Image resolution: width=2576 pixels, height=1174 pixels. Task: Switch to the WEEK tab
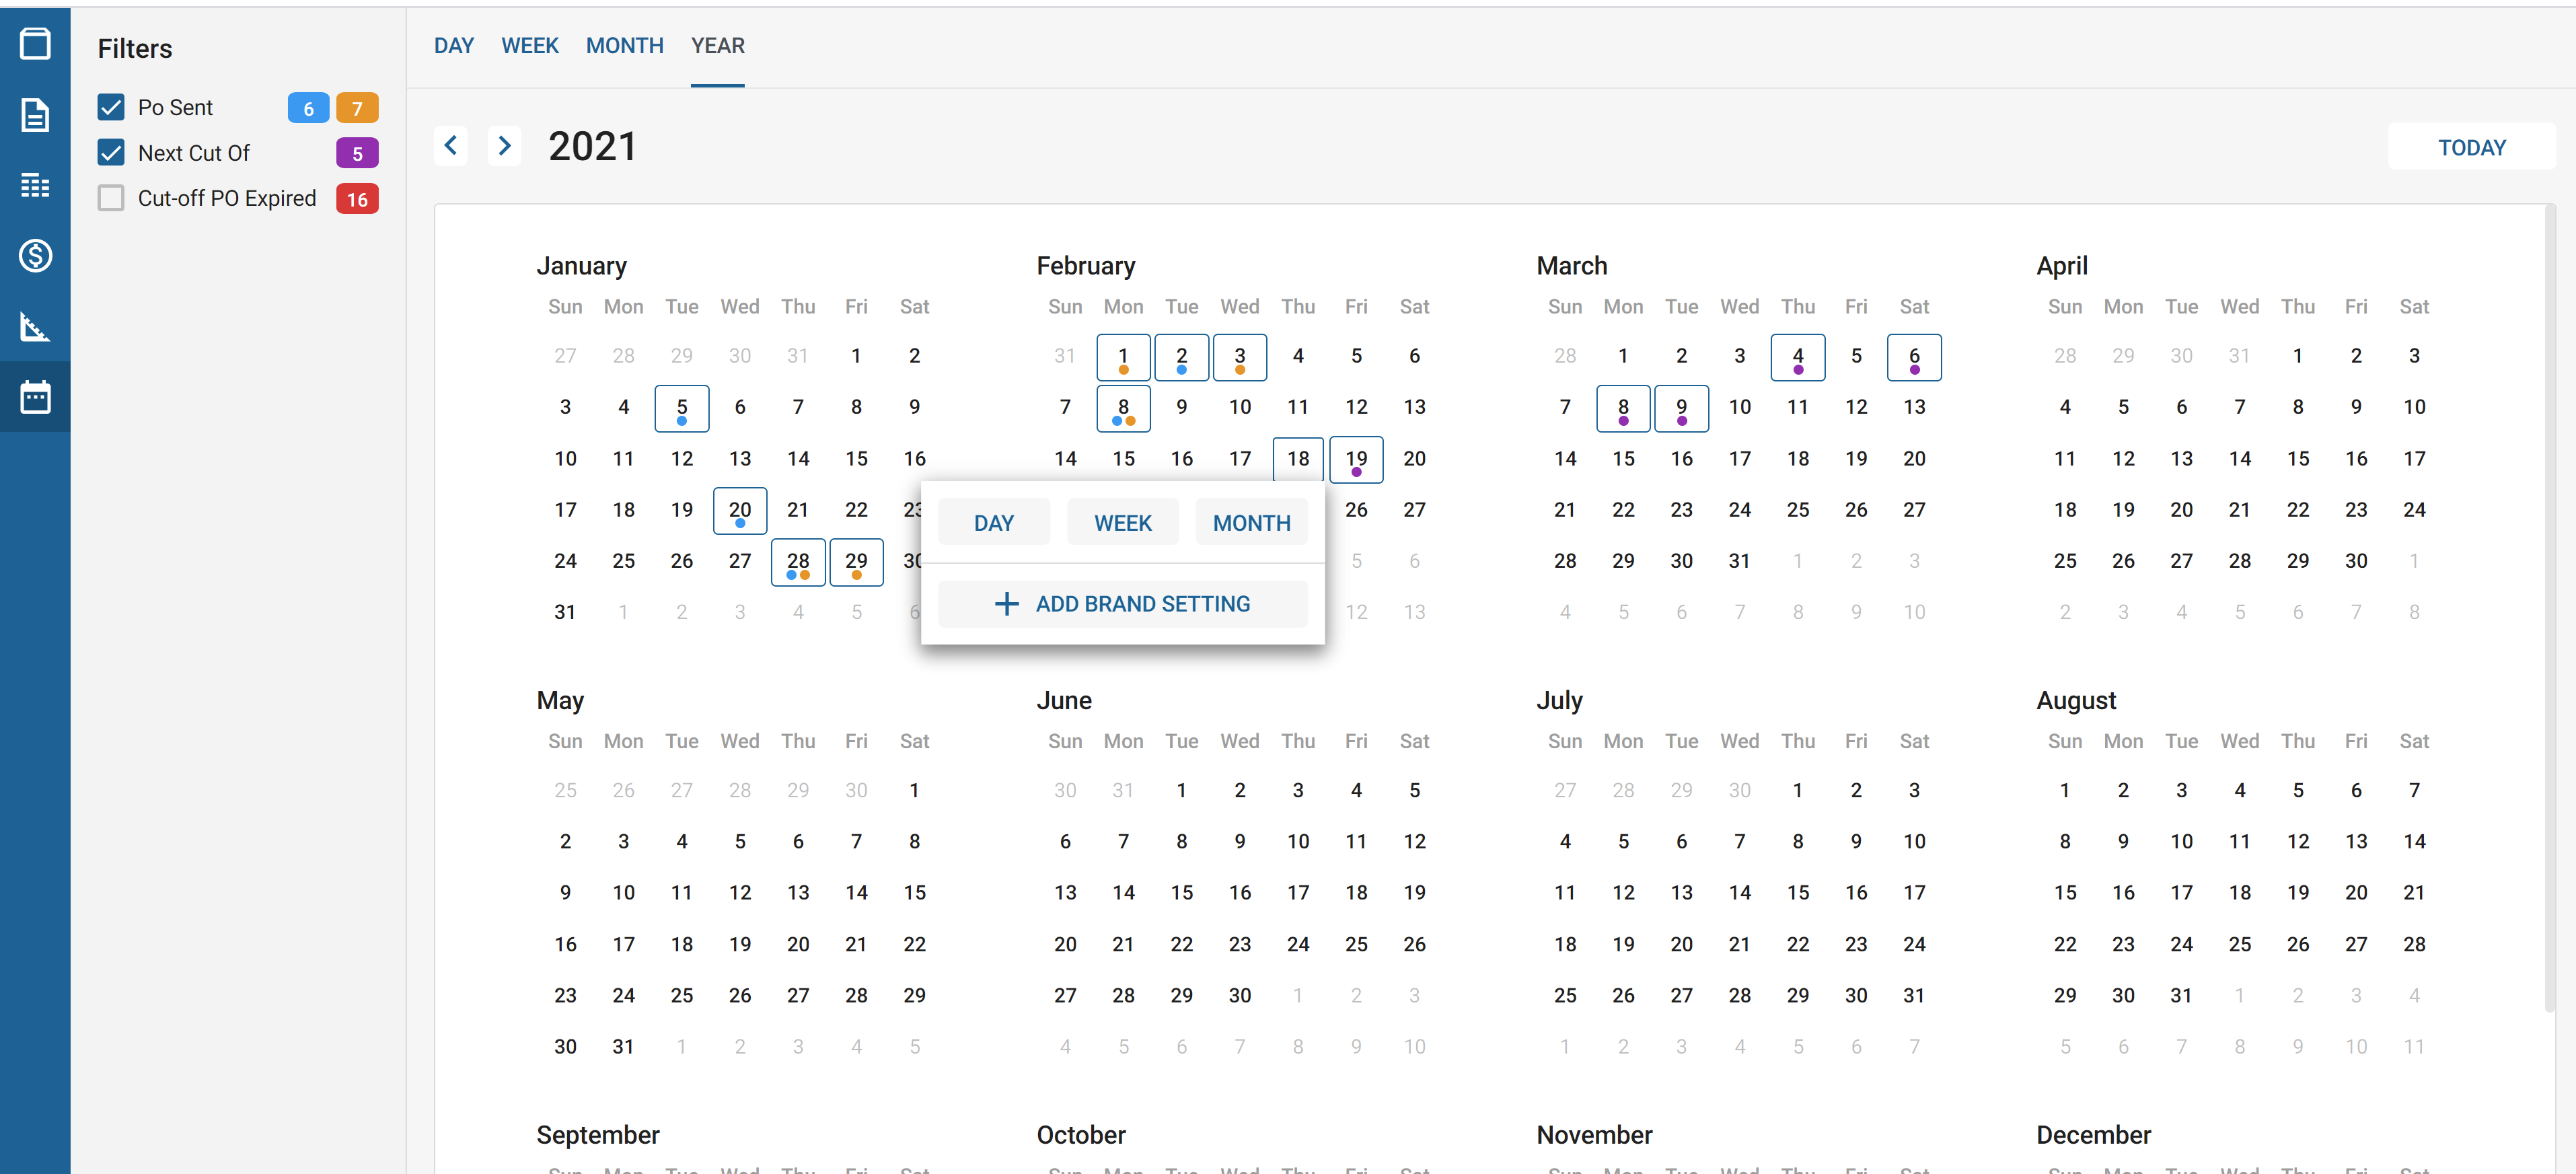tap(529, 46)
